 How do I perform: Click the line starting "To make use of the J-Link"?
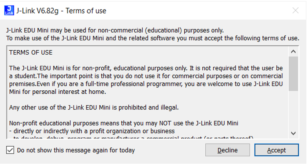[153, 38]
